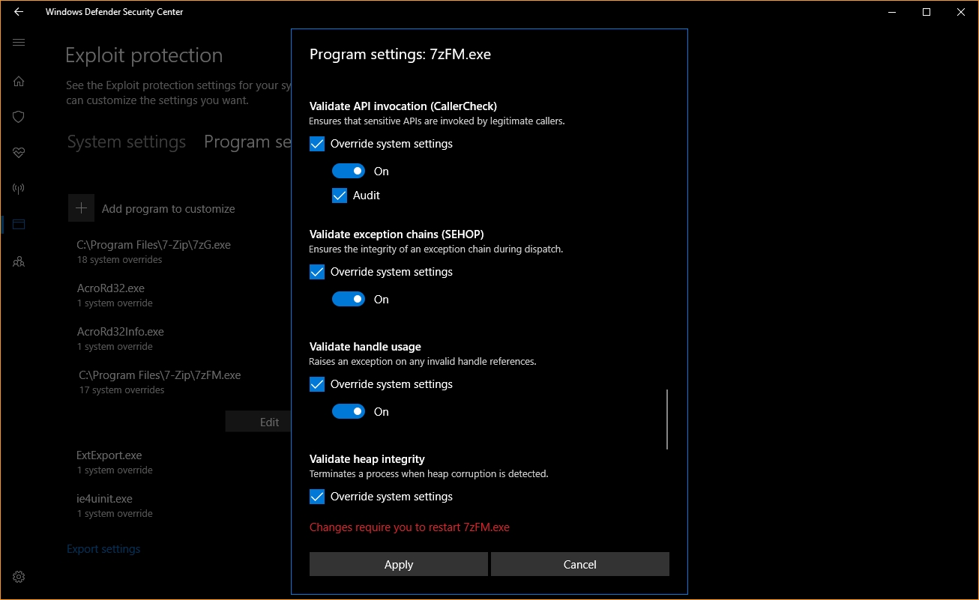Click the Program settings: 7zFM.exe dialog title
Viewport: 979px width, 600px height.
click(400, 55)
